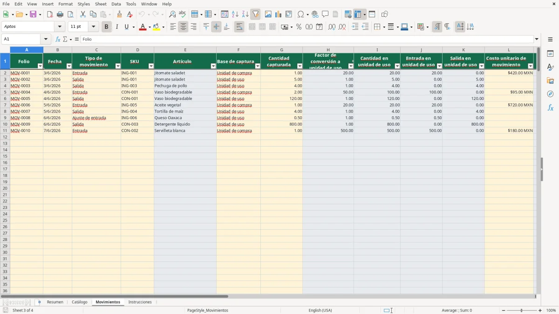
Task: Toggle Center Vertically alignment
Action: point(216,27)
